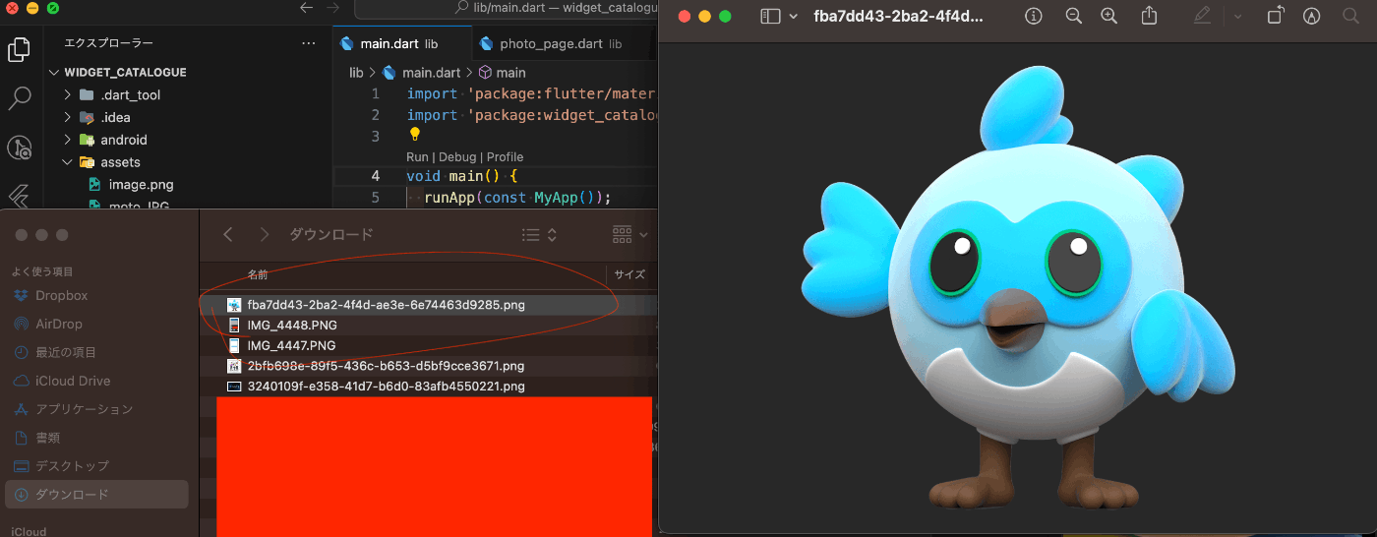The width and height of the screenshot is (1377, 537).
Task: Click Profile CodeLens above main function
Action: (505, 157)
